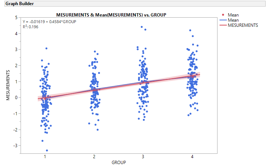Select red Mean dot legend marker

point(223,15)
